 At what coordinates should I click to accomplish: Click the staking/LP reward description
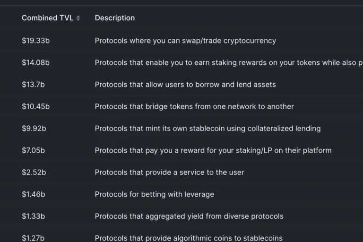213,150
